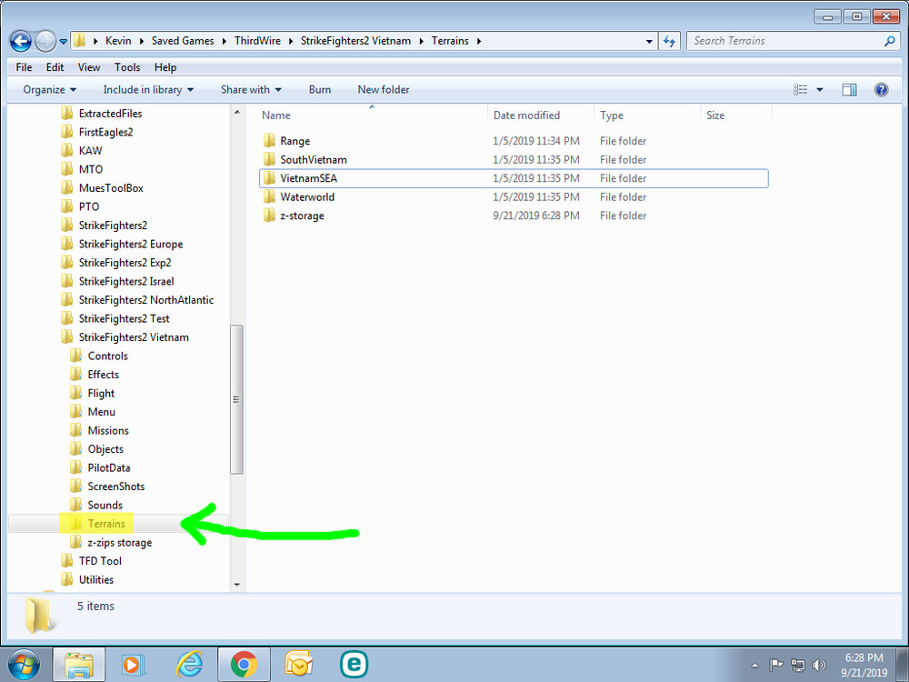Click the navigation pane scroll down arrow
Screen dimensions: 909x682
tap(236, 585)
